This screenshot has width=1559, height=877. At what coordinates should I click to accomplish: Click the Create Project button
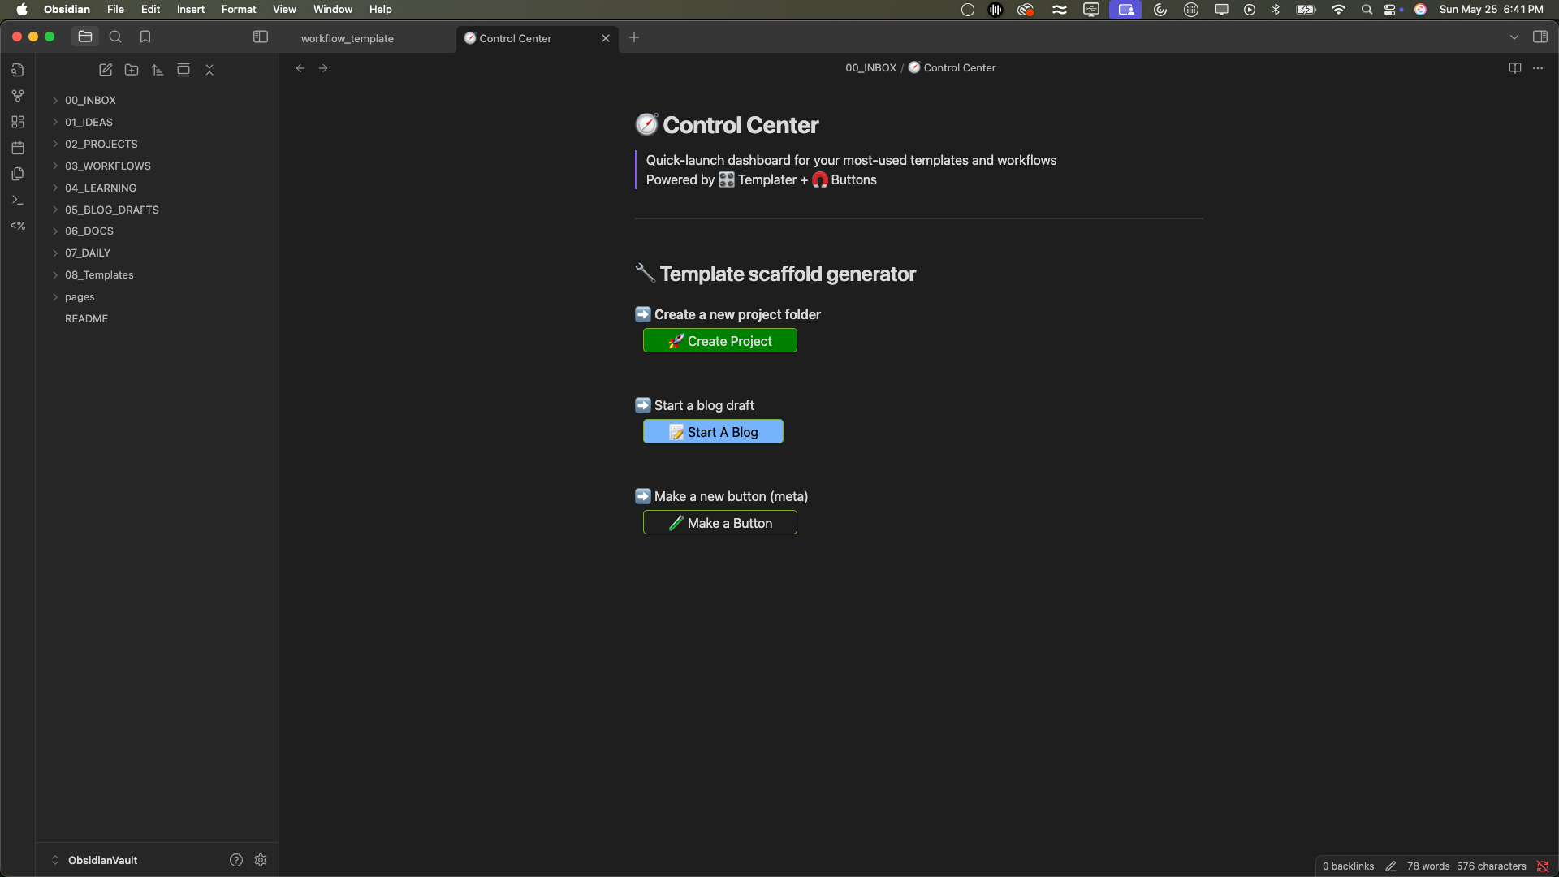coord(720,341)
